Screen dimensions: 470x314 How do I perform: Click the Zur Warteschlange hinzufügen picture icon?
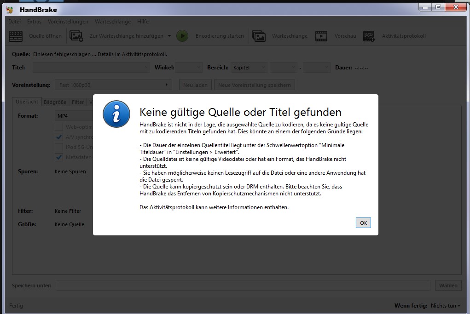pos(76,36)
